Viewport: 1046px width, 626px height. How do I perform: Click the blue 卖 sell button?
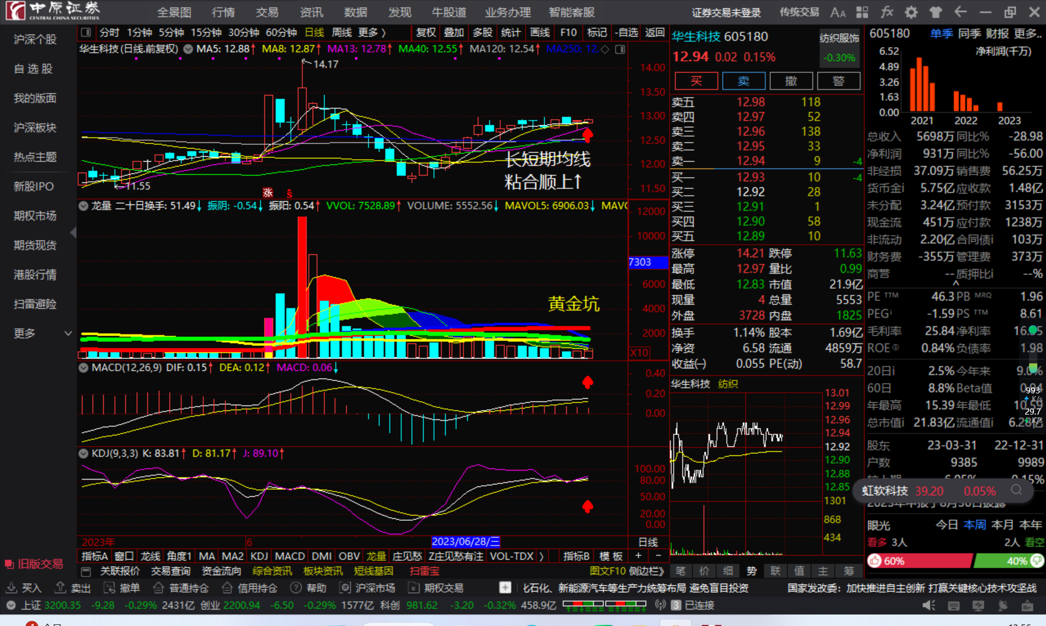(x=744, y=81)
